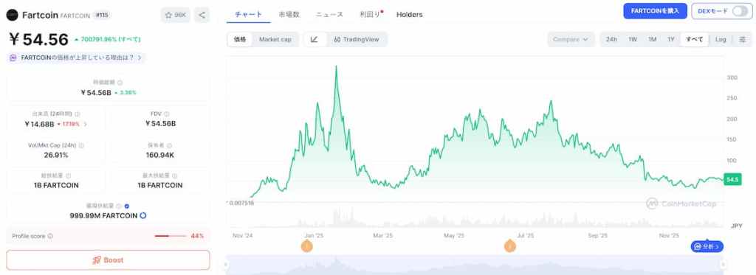Viewport: 756px width, 275px height.
Task: Select the 価格 price view
Action: click(x=240, y=40)
